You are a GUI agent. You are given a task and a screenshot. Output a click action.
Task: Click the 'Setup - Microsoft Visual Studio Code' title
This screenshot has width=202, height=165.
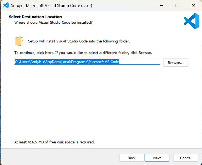click(x=51, y=6)
